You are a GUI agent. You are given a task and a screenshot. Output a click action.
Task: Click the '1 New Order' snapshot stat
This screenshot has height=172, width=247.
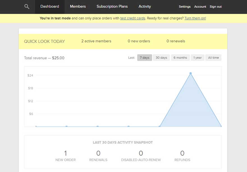pyautogui.click(x=65, y=155)
